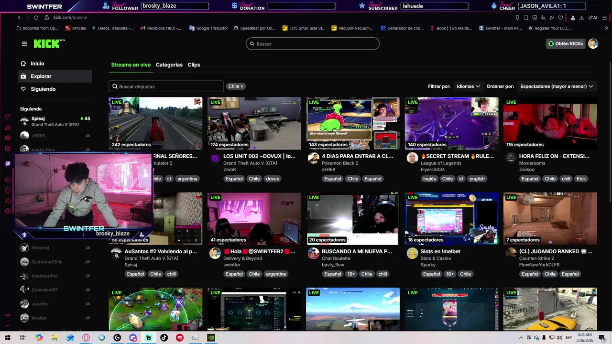The width and height of the screenshot is (612, 344).
Task: Open the Opera sidebar settings gear icon
Action: tap(8, 211)
